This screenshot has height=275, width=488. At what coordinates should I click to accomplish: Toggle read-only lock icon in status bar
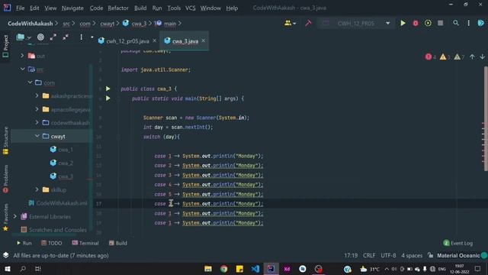430,255
